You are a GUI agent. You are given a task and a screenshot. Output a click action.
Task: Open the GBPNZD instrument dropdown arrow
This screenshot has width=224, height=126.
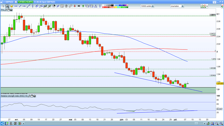[x=4, y=2]
